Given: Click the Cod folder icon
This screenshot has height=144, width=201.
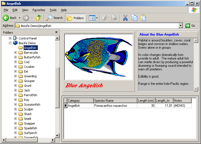Looking at the screenshot, I should click(x=20, y=62).
